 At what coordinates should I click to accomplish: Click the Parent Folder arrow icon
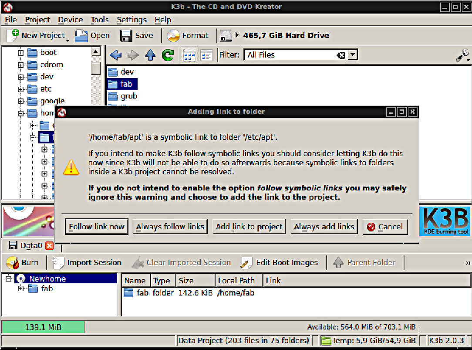click(x=338, y=263)
